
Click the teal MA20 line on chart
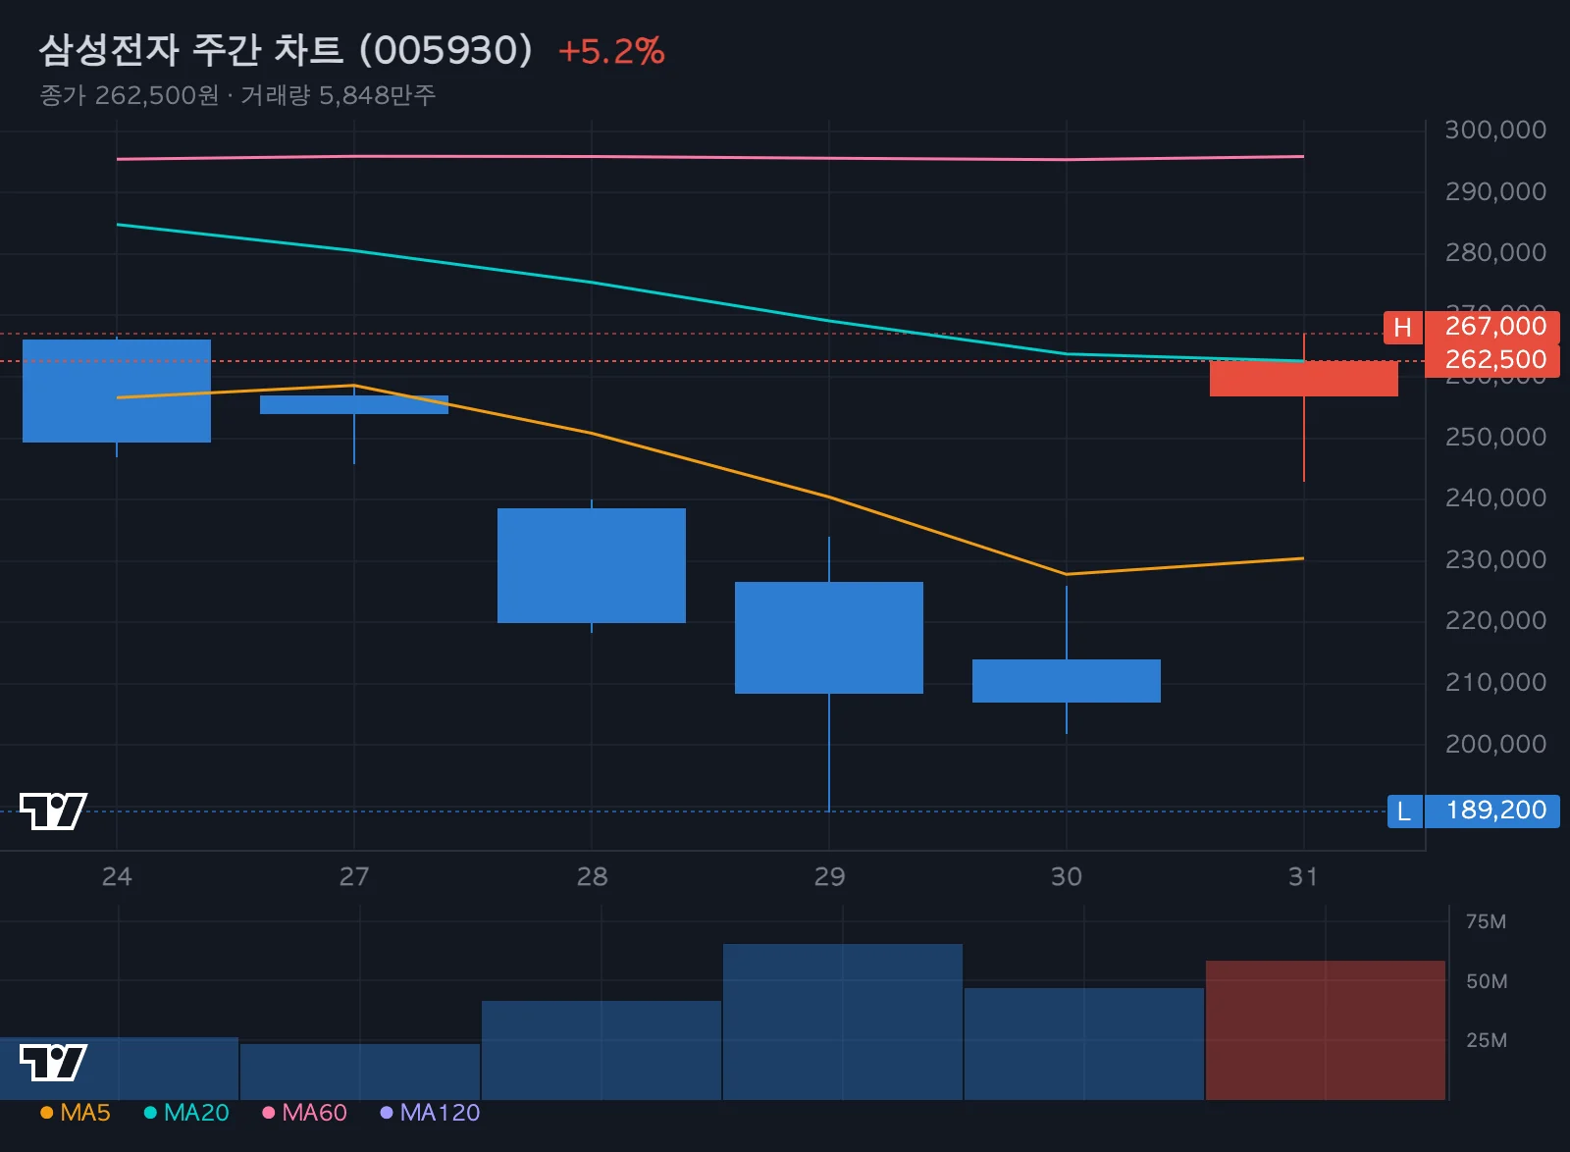tap(710, 300)
